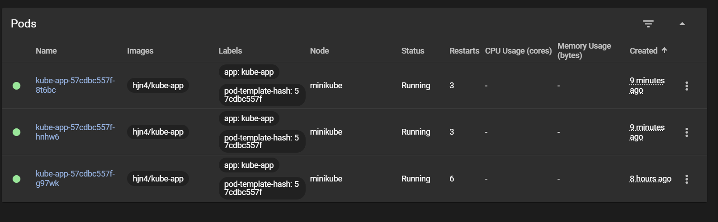The height and width of the screenshot is (222, 718).
Task: Click the Status column header
Action: [412, 51]
